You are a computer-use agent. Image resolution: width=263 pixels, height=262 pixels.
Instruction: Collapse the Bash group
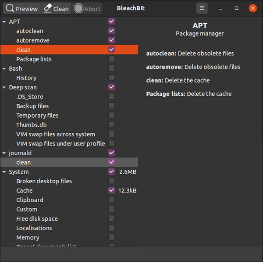(4, 69)
